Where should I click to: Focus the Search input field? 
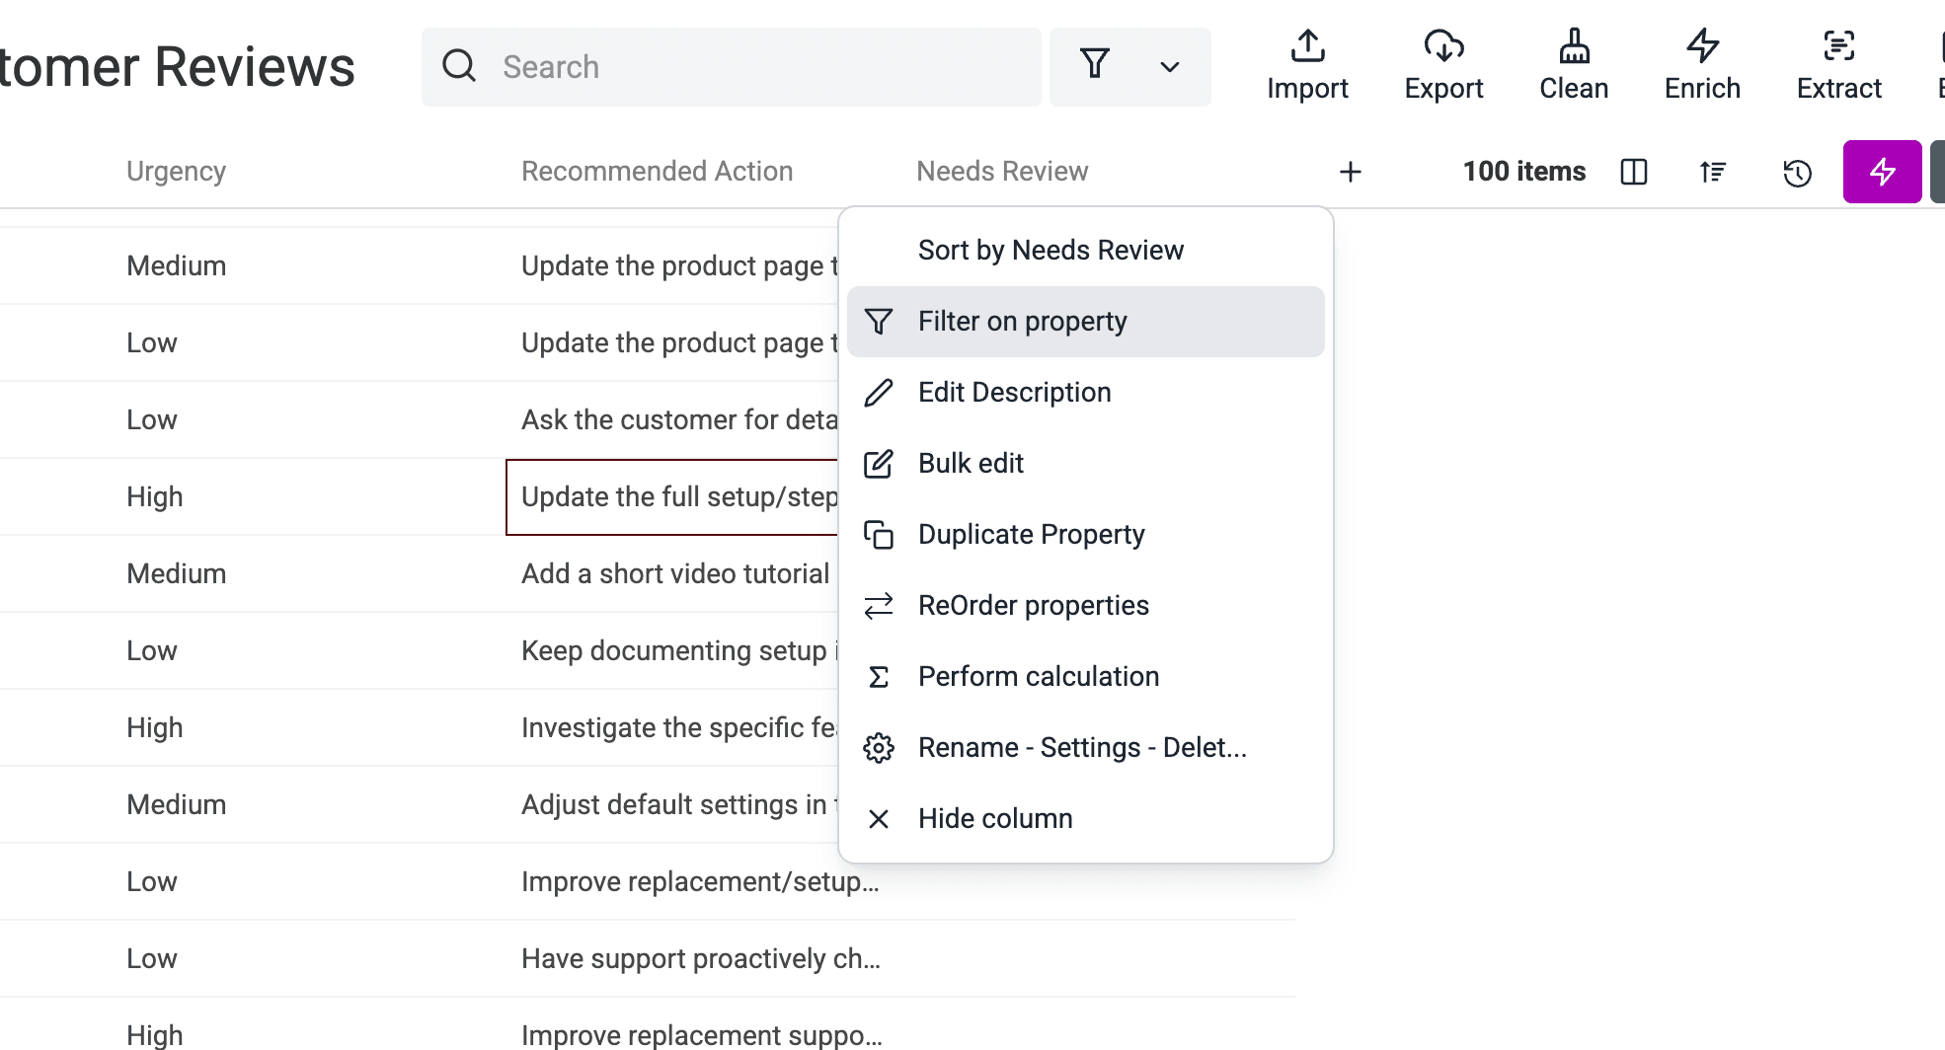731,67
